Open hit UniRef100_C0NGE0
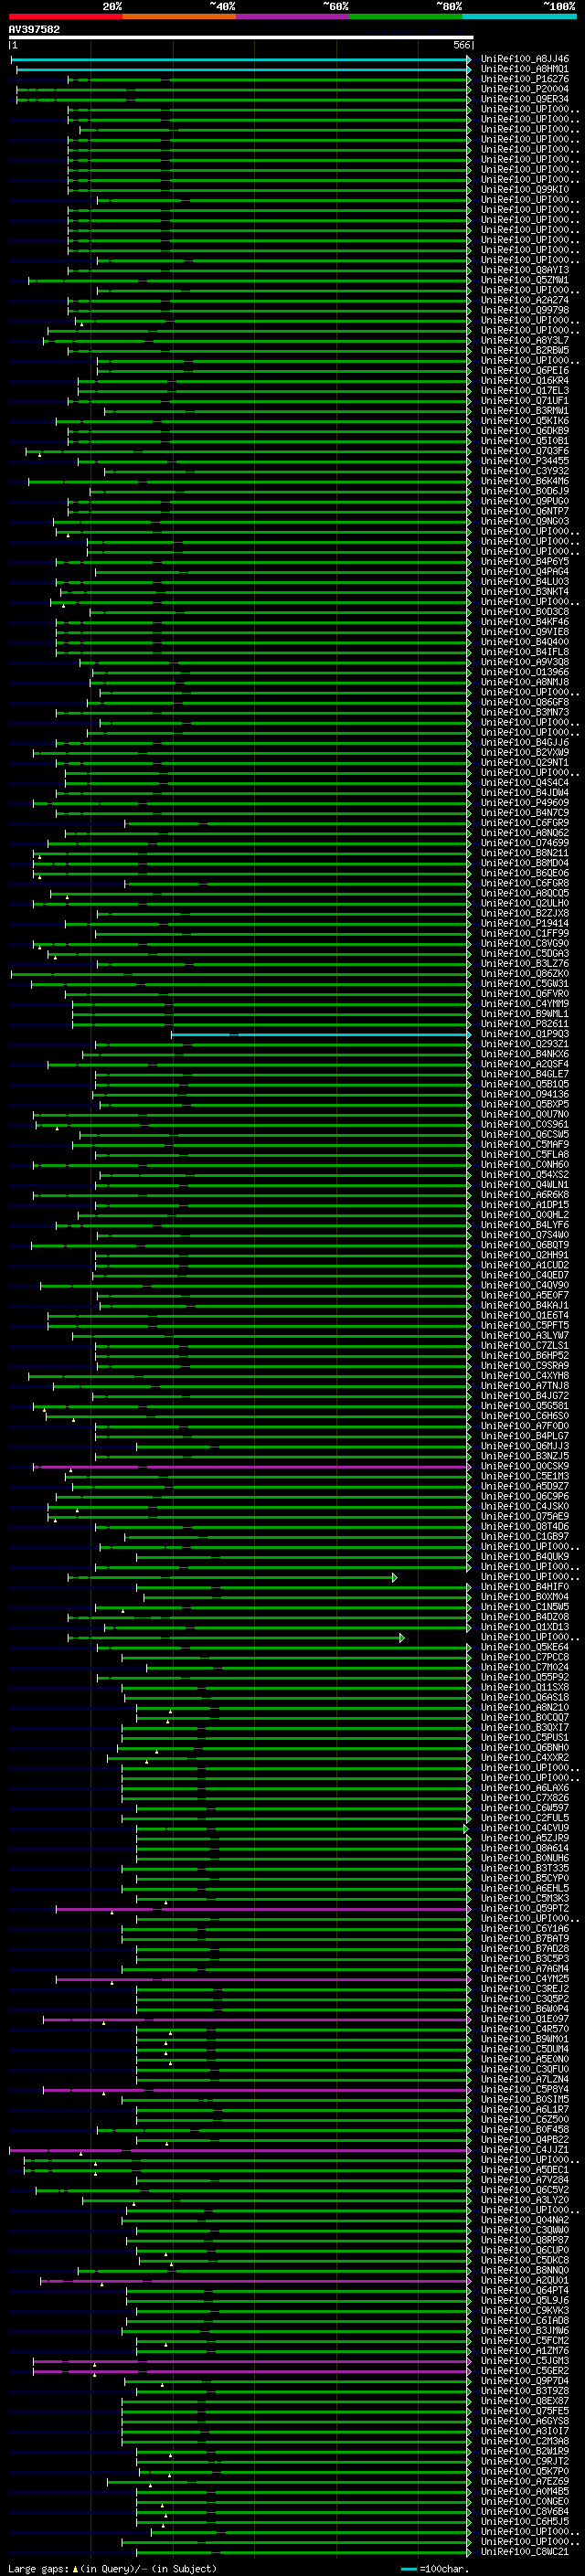This screenshot has width=585, height=2576. pyautogui.click(x=524, y=2501)
